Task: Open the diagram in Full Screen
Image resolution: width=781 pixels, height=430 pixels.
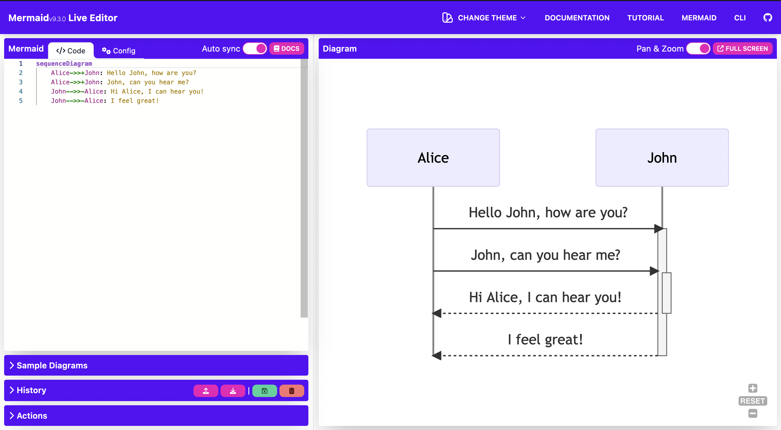Action: (x=743, y=48)
